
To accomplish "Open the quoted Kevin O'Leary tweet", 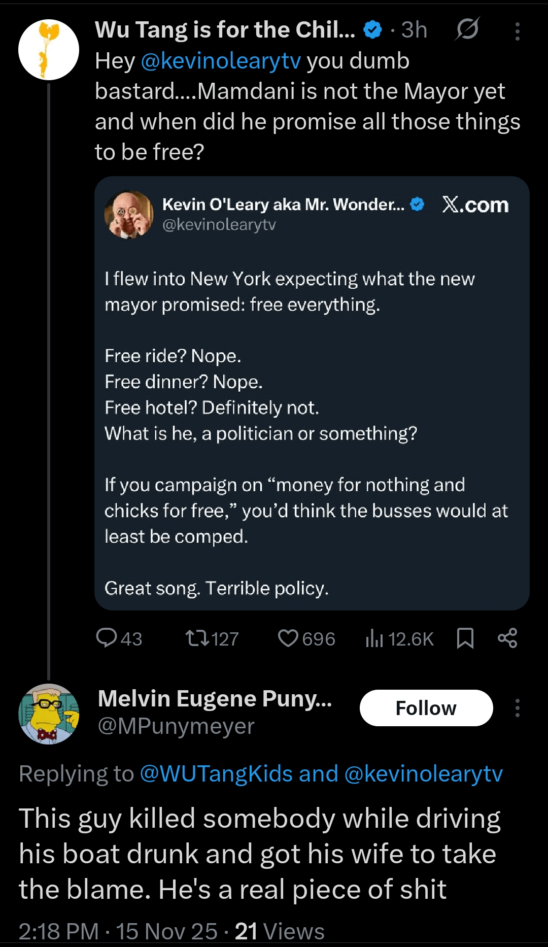I will [x=312, y=406].
